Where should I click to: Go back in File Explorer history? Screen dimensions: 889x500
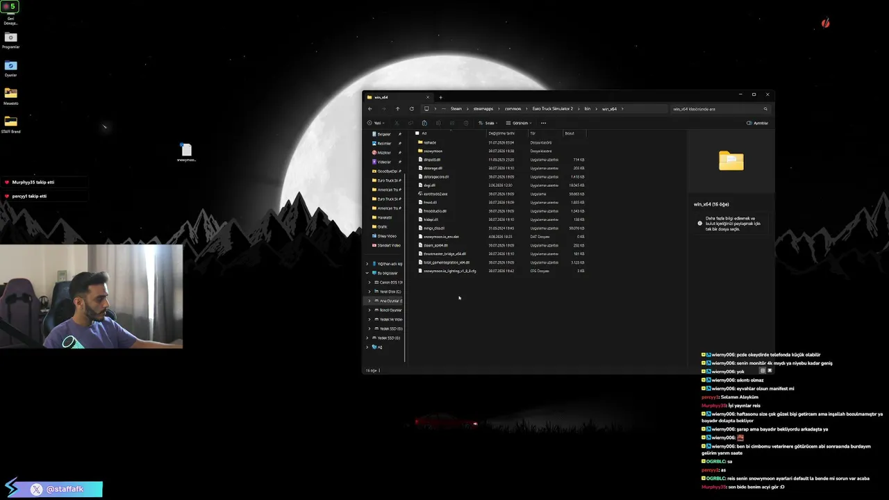click(369, 109)
